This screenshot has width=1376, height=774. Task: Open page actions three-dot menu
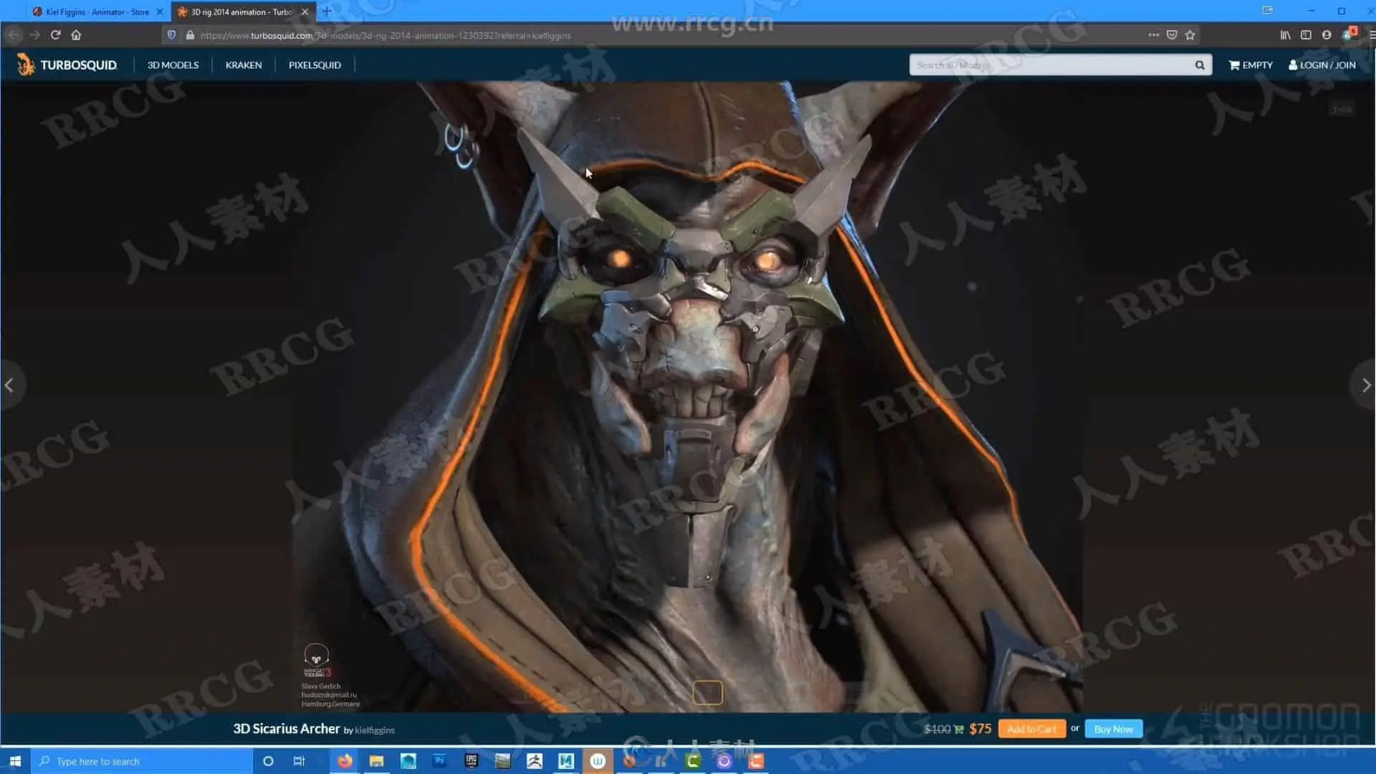point(1153,34)
